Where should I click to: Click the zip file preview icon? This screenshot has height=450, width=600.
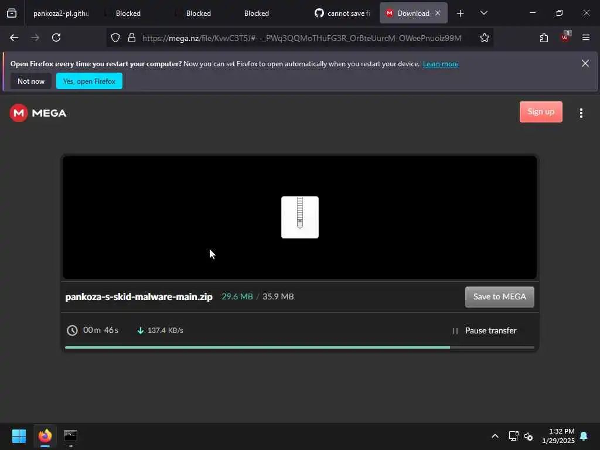pos(299,217)
